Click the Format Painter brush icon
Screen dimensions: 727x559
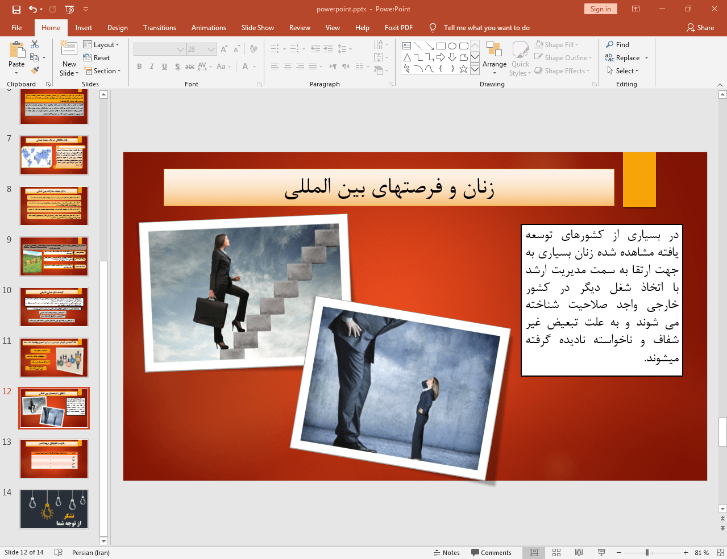point(35,70)
